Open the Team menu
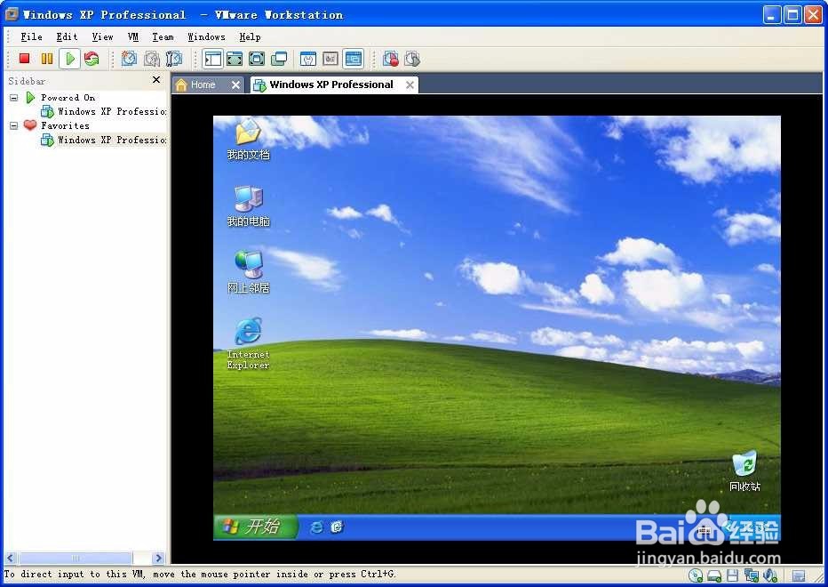The width and height of the screenshot is (828, 587). pyautogui.click(x=163, y=37)
